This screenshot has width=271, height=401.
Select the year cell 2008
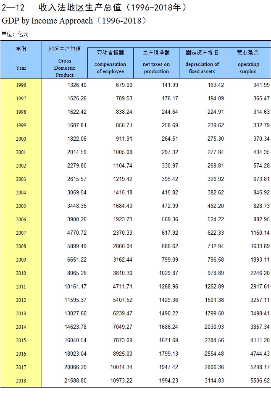click(21, 246)
